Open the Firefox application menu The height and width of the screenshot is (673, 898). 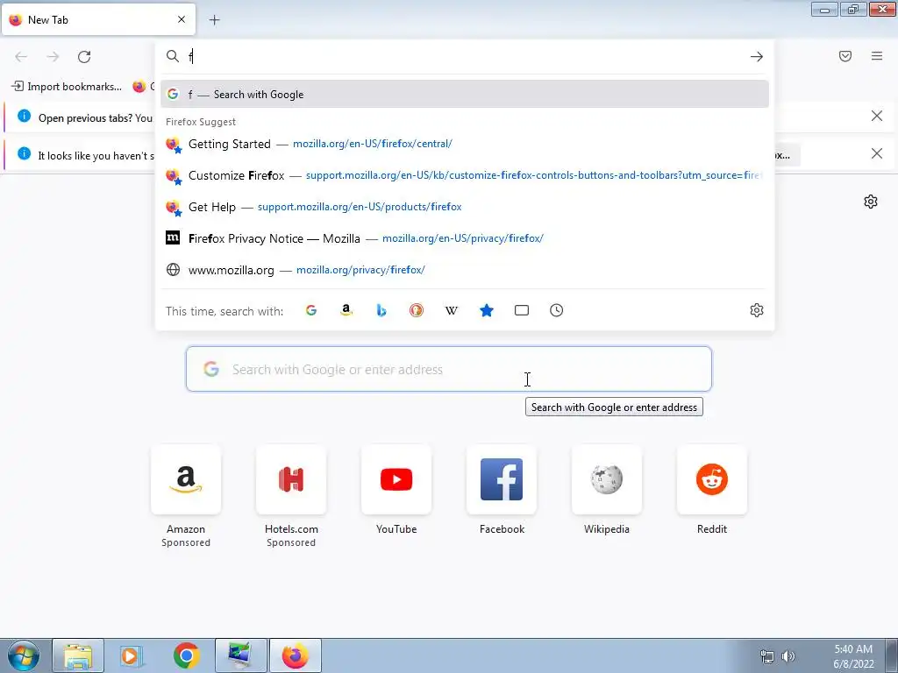[877, 56]
